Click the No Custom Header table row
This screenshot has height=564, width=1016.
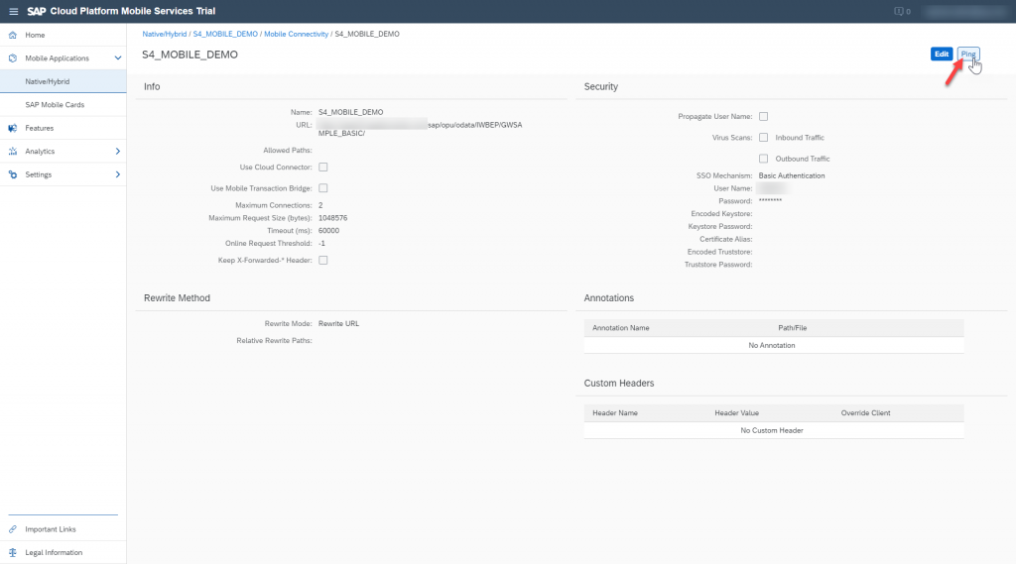774,430
